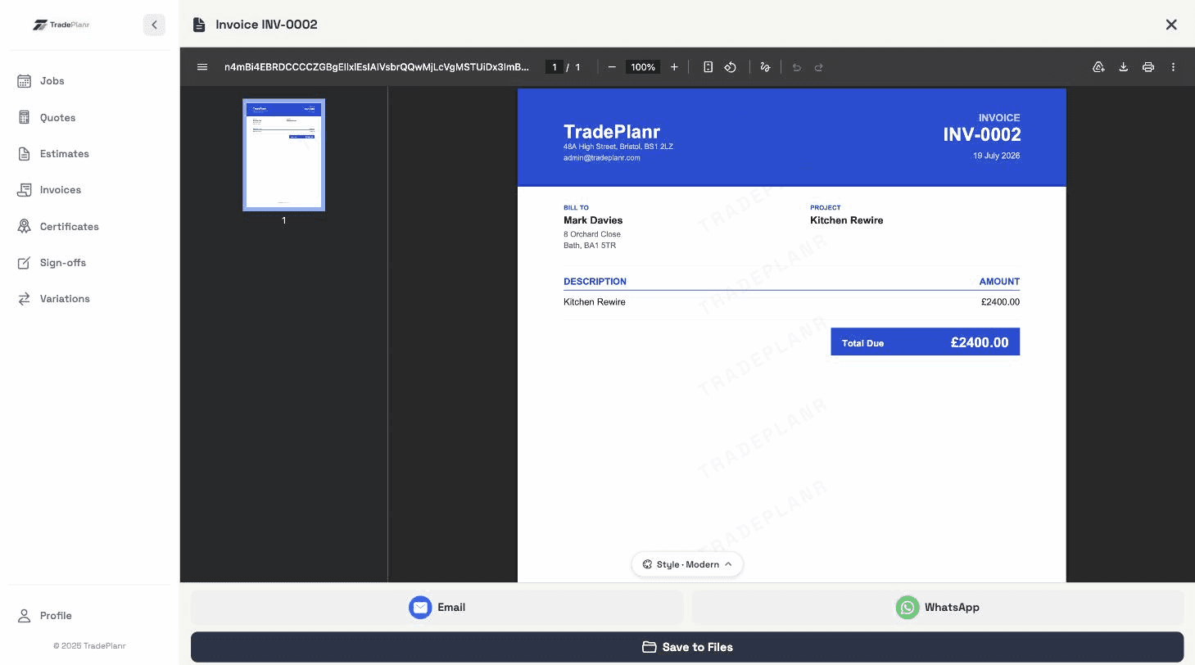Image resolution: width=1195 pixels, height=665 pixels.
Task: Click the redo arrow in PDF toolbar
Action: pos(818,67)
